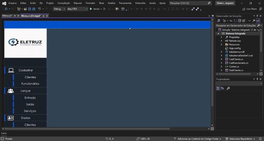Toggle Categorized view in Propriedades panel

pos(218,88)
